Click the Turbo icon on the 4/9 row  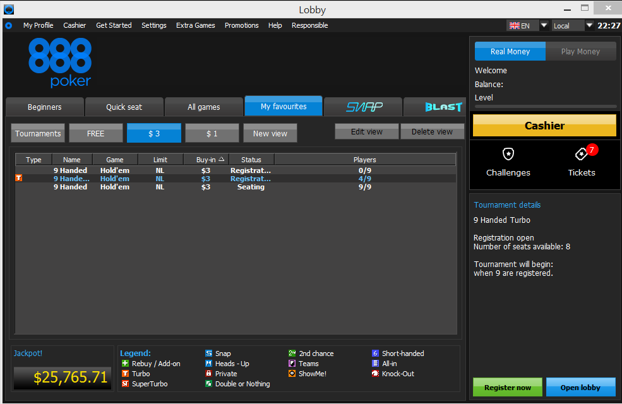19,178
